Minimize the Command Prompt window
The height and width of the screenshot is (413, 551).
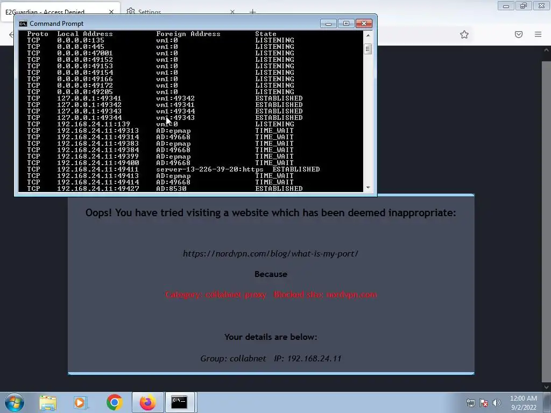coord(328,24)
